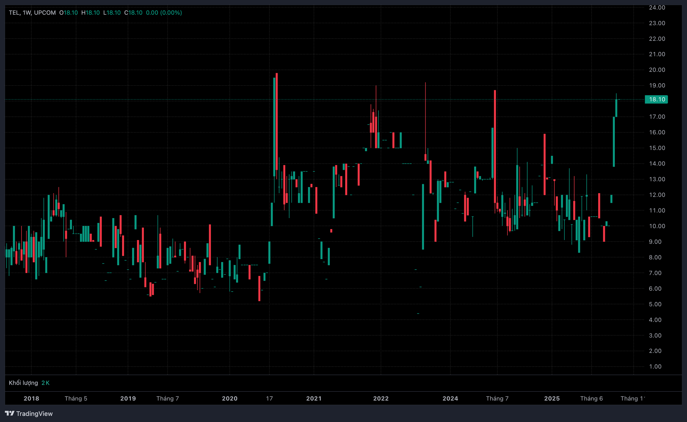
Task: Click the green 18.10 current price label
Action: coord(656,99)
